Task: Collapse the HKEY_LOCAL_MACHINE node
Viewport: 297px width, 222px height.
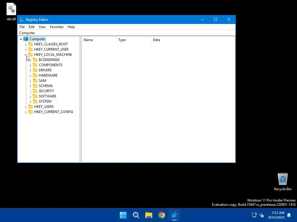Action: point(26,55)
